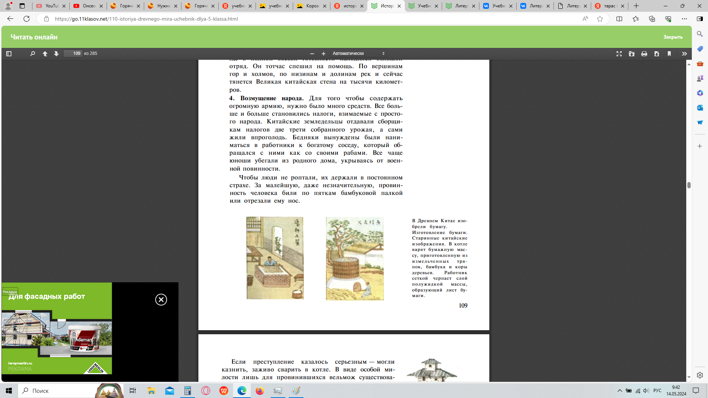This screenshot has width=708, height=398.
Task: Open the Windows Start menu
Action: [x=9, y=391]
